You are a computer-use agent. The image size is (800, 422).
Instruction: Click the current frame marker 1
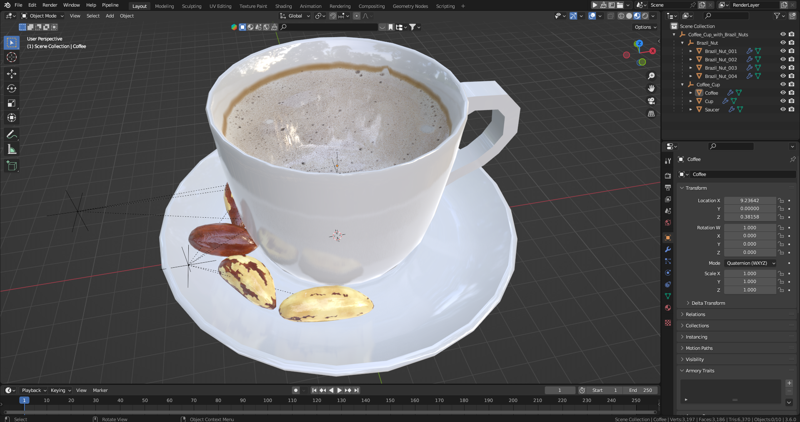point(24,400)
